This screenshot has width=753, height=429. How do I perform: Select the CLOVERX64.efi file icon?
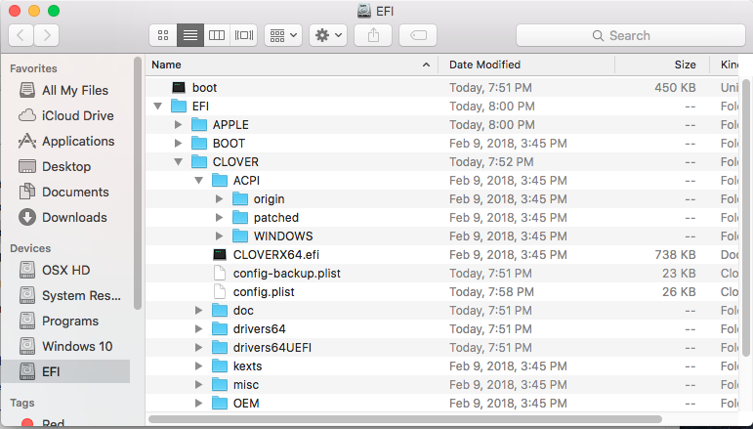tap(220, 255)
